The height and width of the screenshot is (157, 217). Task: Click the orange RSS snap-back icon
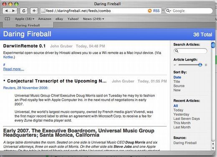(x=150, y=11)
